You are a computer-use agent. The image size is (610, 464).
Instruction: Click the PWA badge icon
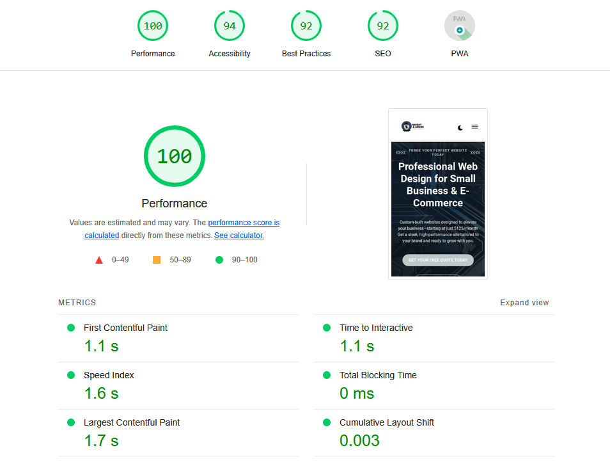(x=460, y=26)
